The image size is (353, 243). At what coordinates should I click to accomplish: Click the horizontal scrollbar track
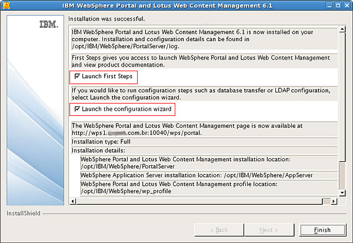[x=327, y=201]
